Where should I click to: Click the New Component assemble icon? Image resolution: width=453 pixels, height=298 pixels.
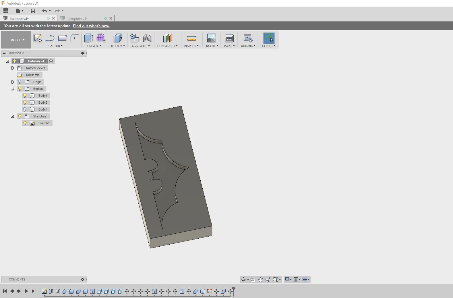pos(135,38)
